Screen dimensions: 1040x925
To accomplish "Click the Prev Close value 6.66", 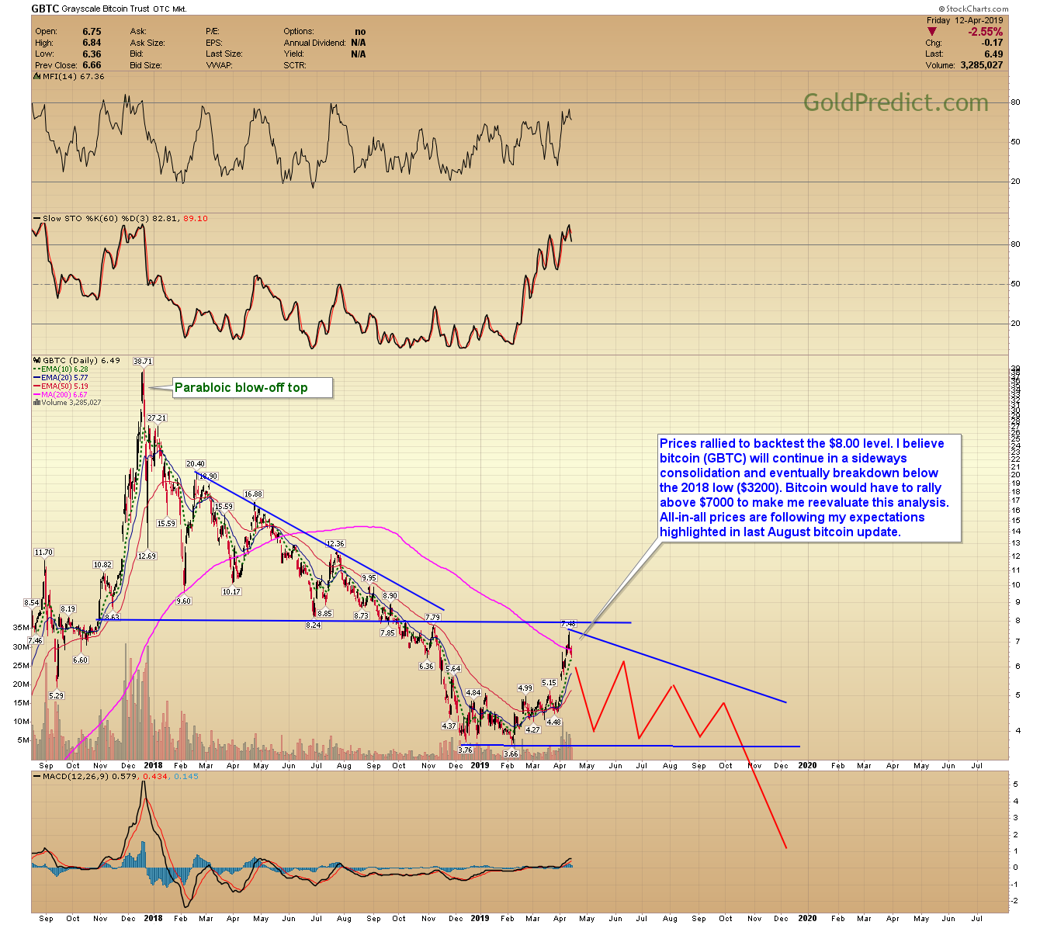I will pyautogui.click(x=92, y=65).
